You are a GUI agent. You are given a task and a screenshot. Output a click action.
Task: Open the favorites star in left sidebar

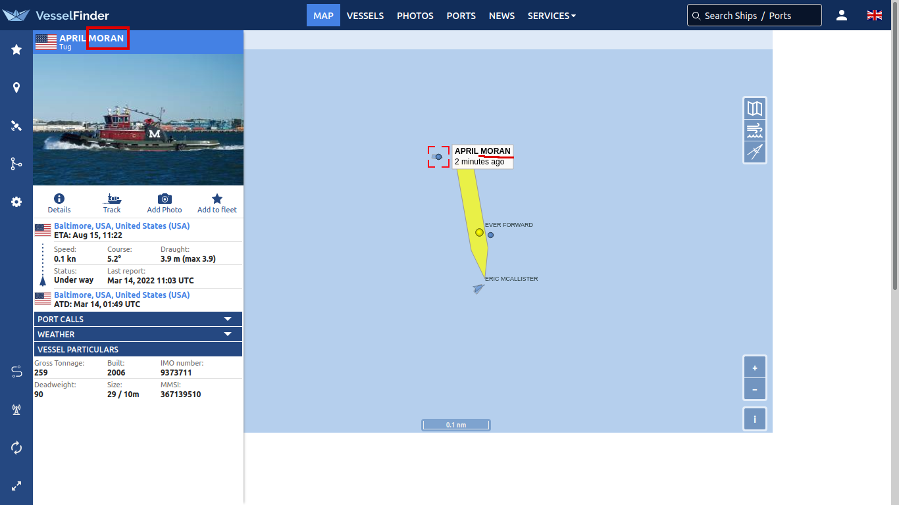point(16,49)
